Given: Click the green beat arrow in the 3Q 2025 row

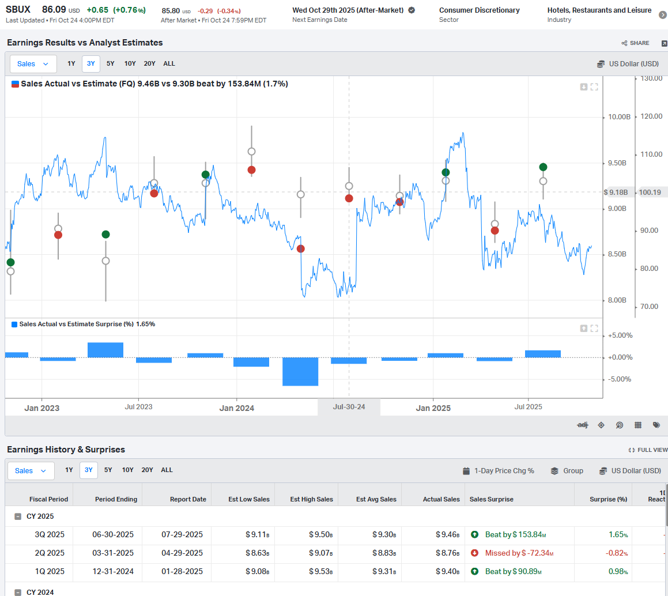Looking at the screenshot, I should (474, 534).
